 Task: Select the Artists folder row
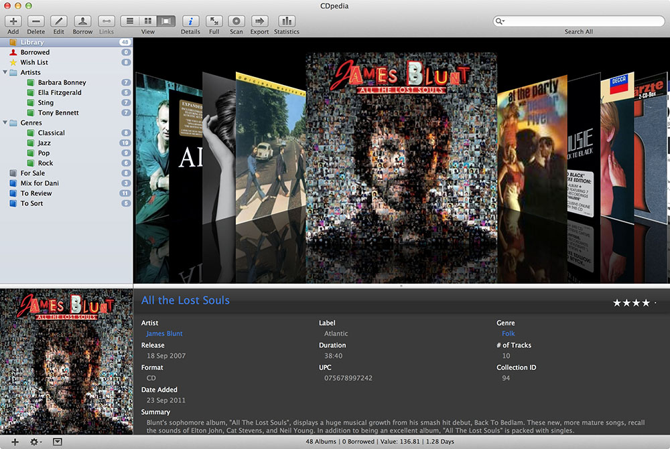[x=66, y=72]
